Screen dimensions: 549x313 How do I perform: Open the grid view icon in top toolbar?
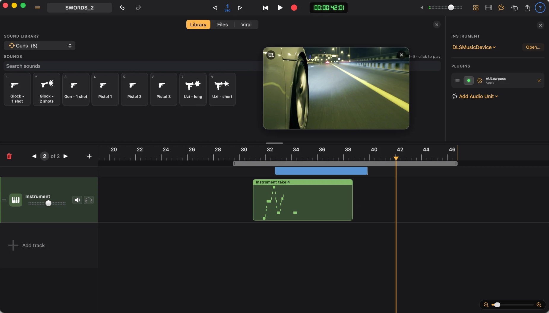tap(476, 8)
